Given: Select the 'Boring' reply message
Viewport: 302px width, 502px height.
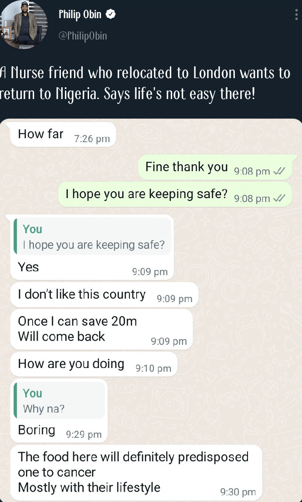Looking at the screenshot, I should coord(59,411).
